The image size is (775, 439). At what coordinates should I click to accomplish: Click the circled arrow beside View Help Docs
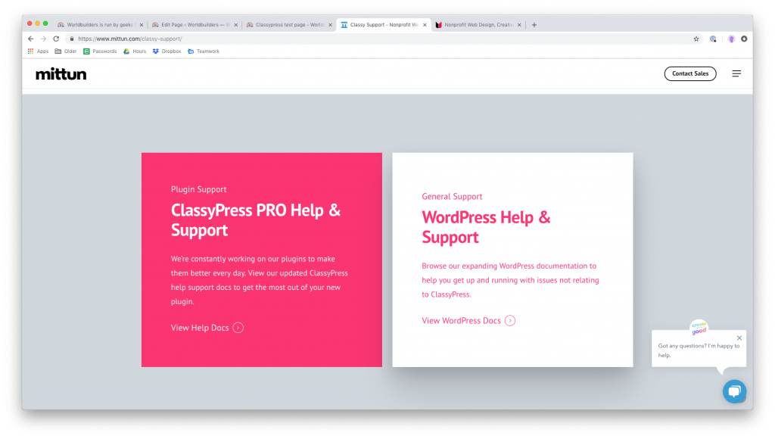click(x=238, y=328)
